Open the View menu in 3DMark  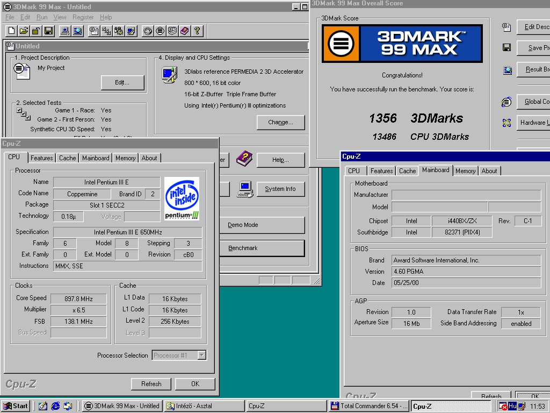[x=60, y=17]
